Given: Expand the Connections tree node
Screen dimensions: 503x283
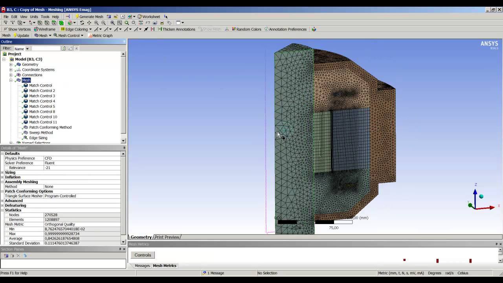Looking at the screenshot, I should coord(11,75).
